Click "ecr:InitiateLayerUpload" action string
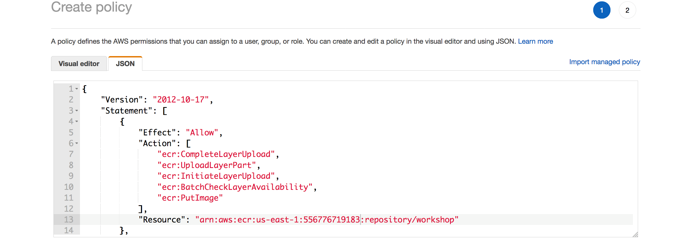 tap(216, 176)
